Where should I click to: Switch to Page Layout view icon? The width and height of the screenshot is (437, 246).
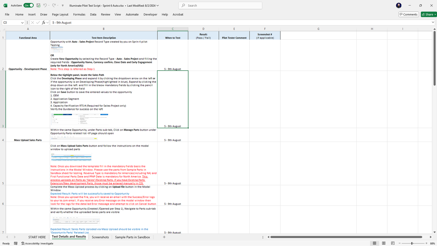[384, 243]
